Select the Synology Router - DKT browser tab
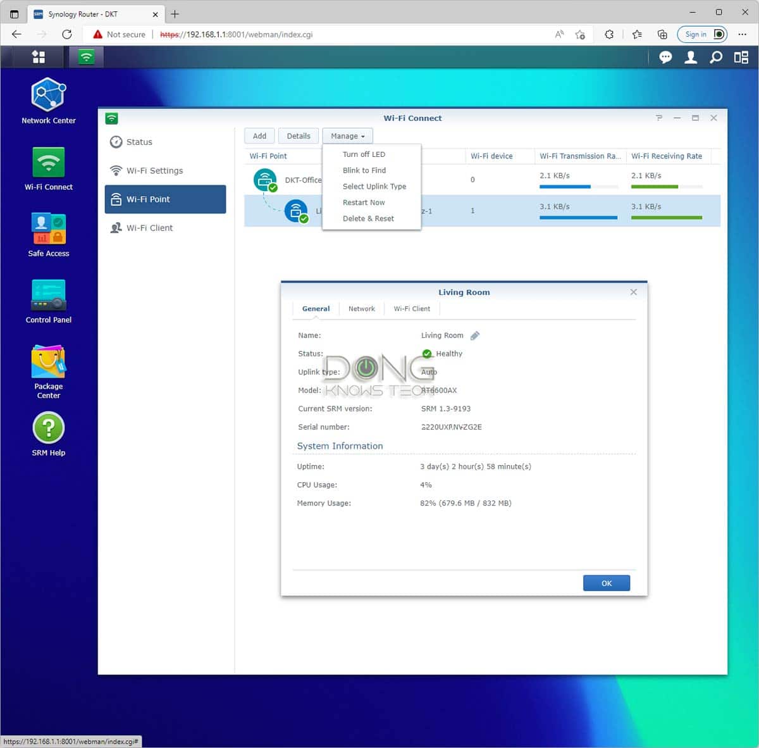The height and width of the screenshot is (748, 759). [95, 14]
